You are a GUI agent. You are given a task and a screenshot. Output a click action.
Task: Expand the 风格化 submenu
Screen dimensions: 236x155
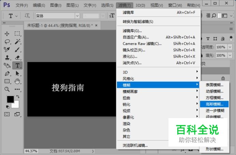tap(158, 79)
